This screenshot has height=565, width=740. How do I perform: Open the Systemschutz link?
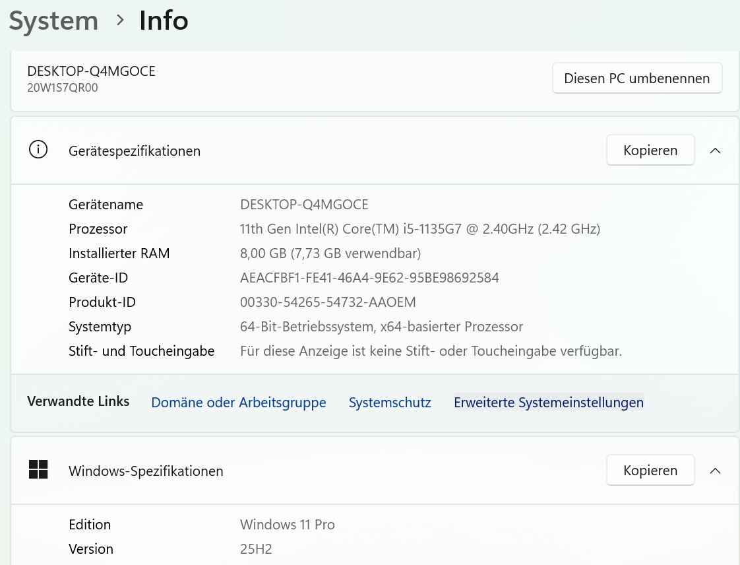point(390,403)
